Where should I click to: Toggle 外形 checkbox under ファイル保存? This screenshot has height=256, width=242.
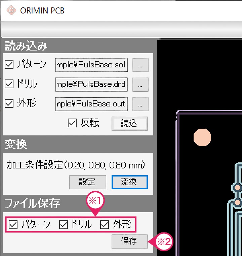point(105,225)
